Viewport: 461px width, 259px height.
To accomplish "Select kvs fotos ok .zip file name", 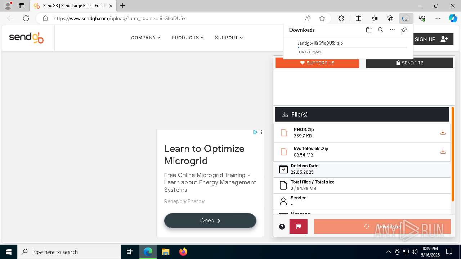I will tap(311, 149).
